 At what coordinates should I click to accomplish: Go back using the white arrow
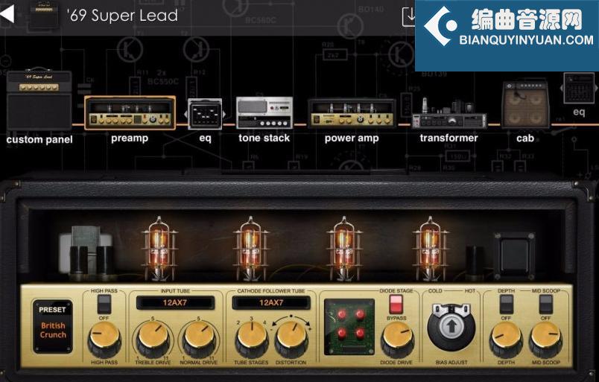7,14
